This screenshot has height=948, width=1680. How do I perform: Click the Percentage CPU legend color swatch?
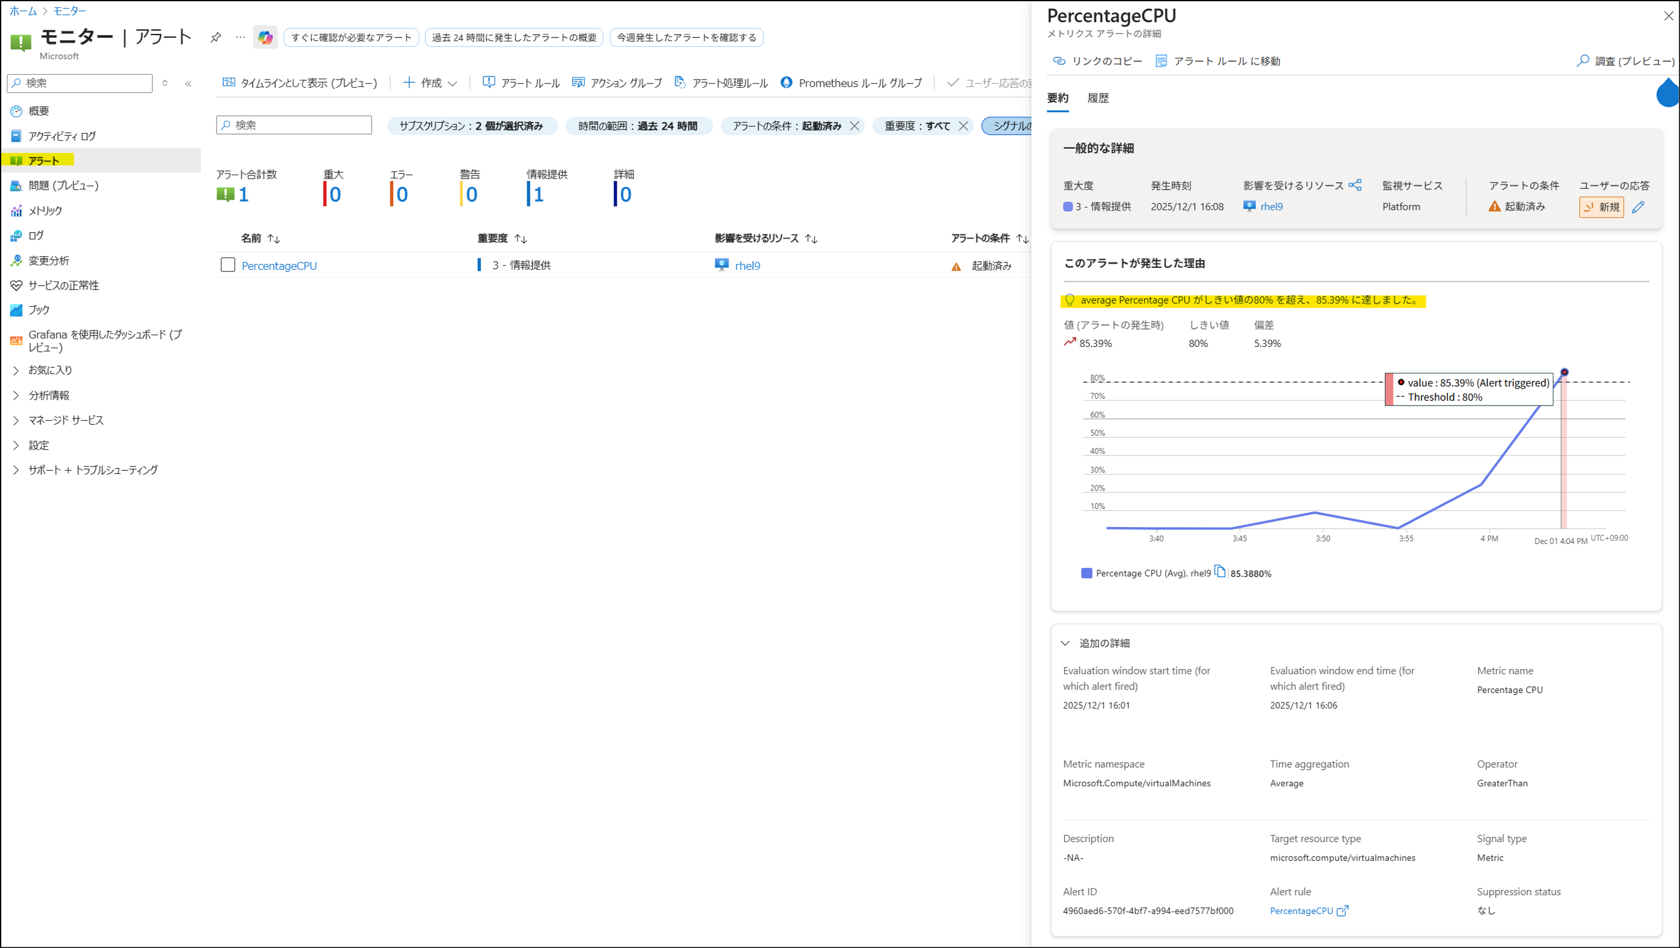click(x=1087, y=573)
